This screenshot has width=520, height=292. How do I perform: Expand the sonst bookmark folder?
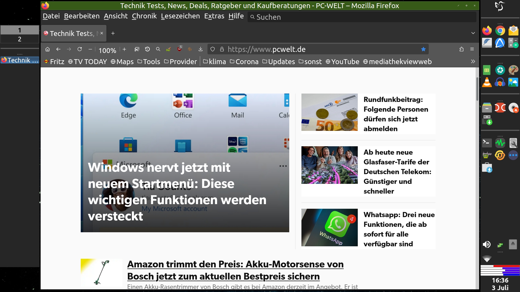point(310,62)
